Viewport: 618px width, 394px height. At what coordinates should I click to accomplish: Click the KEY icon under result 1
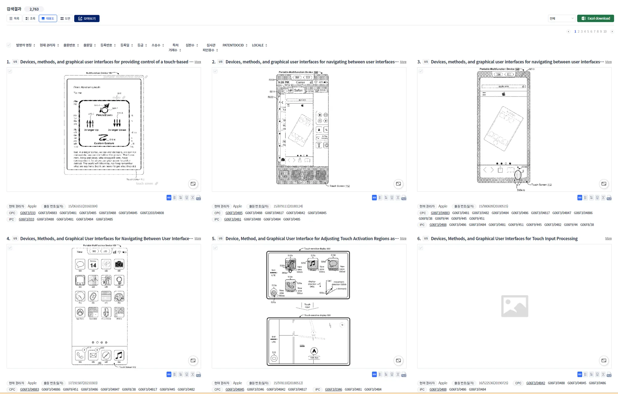(x=169, y=198)
